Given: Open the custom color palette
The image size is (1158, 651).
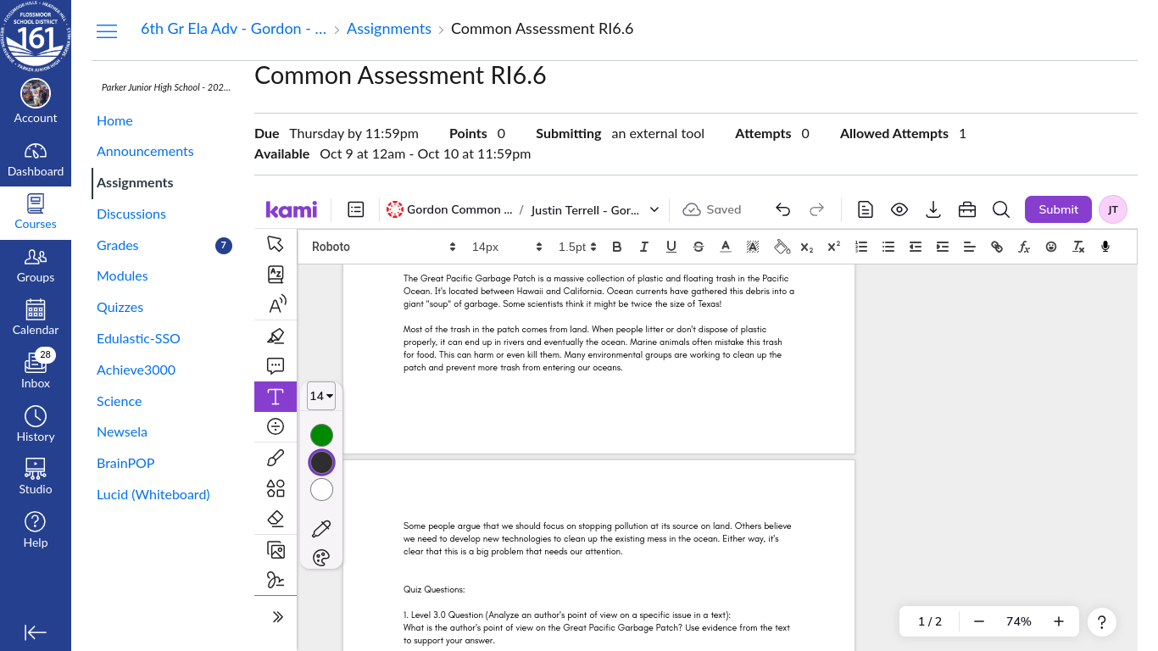Looking at the screenshot, I should coord(321,558).
